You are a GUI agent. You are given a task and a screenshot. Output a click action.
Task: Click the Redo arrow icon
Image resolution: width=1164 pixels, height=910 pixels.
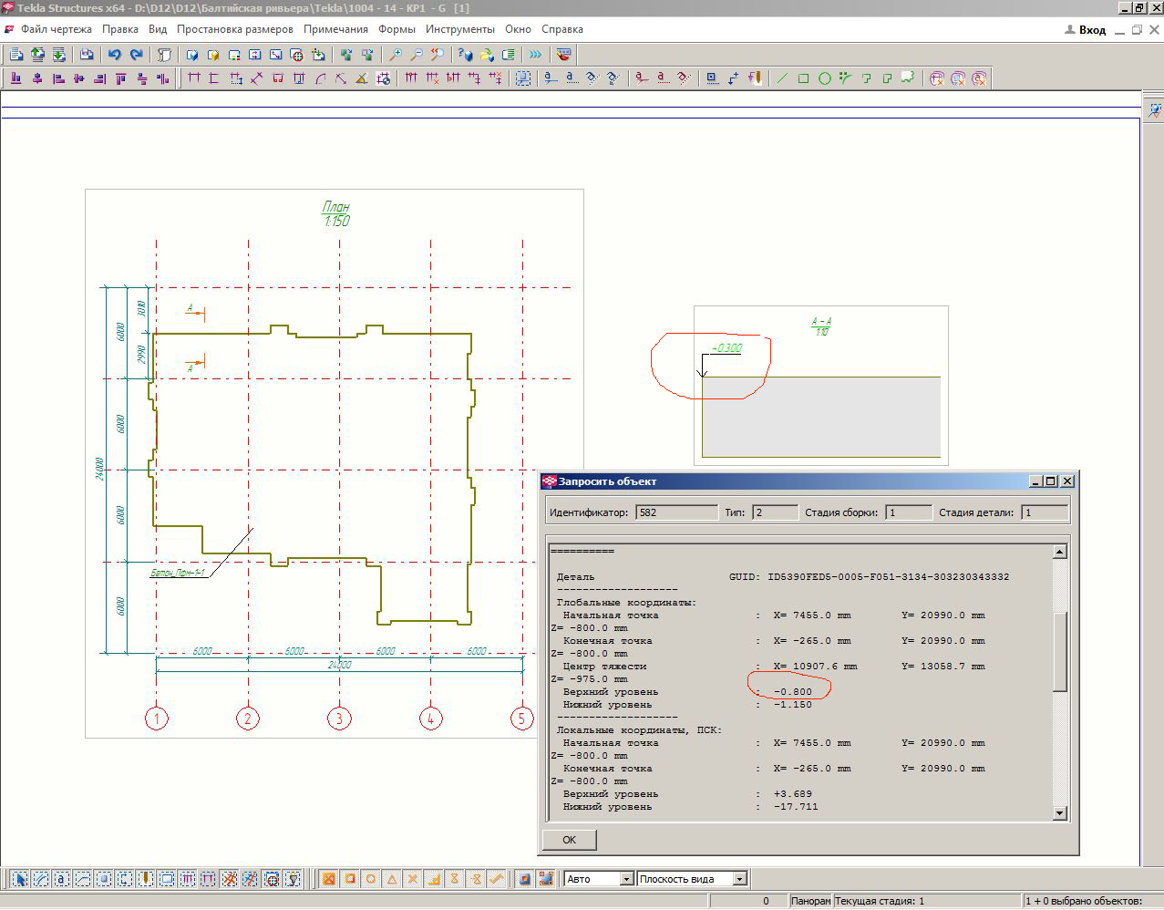pos(137,55)
